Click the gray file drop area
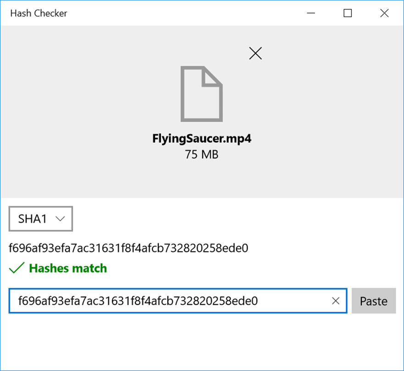404x371 pixels. click(x=202, y=111)
